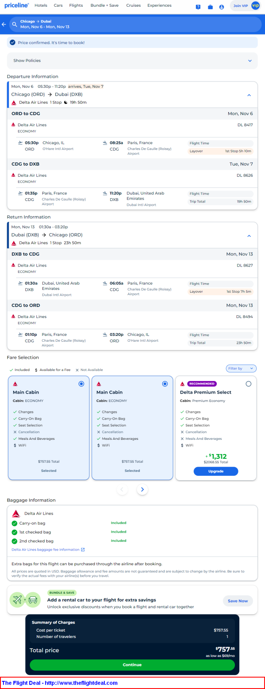Click the 1st Stop 5h 10m layover

point(220,151)
